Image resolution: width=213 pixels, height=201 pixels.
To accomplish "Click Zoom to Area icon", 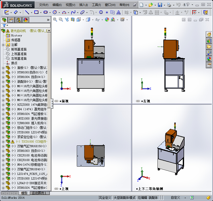I will 61,19.
